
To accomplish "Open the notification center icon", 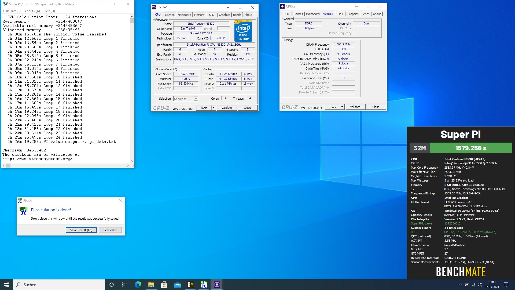I will pyautogui.click(x=506, y=285).
